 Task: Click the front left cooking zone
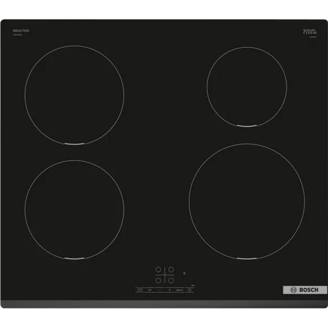(x=74, y=209)
